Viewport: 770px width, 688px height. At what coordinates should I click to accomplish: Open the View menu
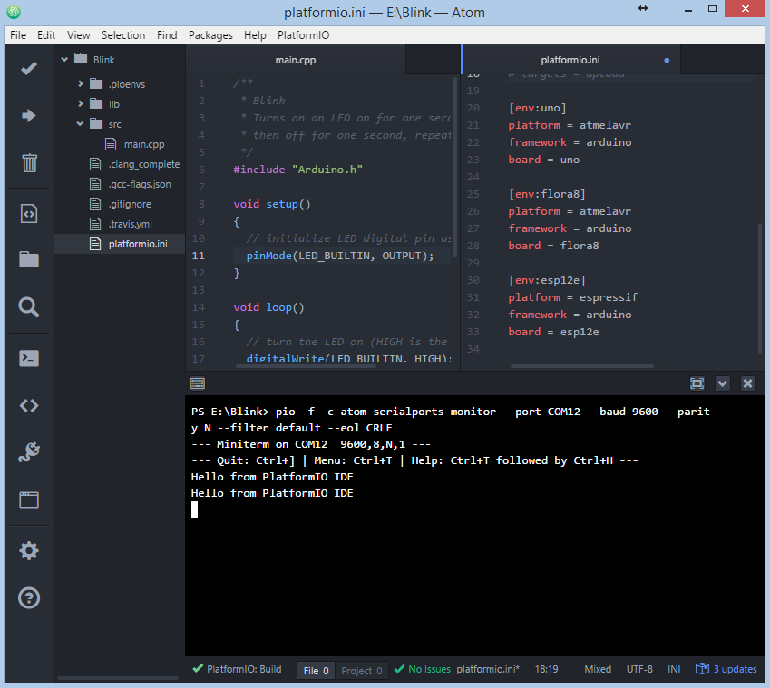coord(79,35)
